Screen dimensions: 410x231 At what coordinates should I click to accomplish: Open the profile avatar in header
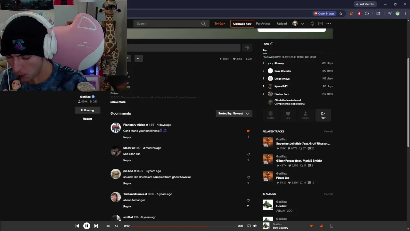tap(295, 23)
